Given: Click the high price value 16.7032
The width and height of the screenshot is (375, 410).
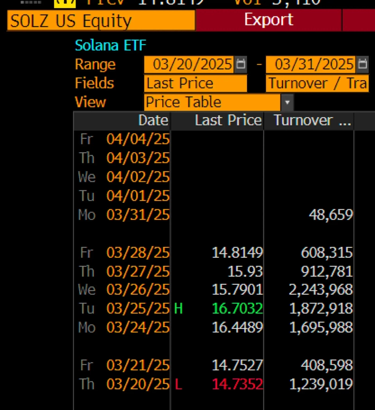Looking at the screenshot, I should 237,308.
